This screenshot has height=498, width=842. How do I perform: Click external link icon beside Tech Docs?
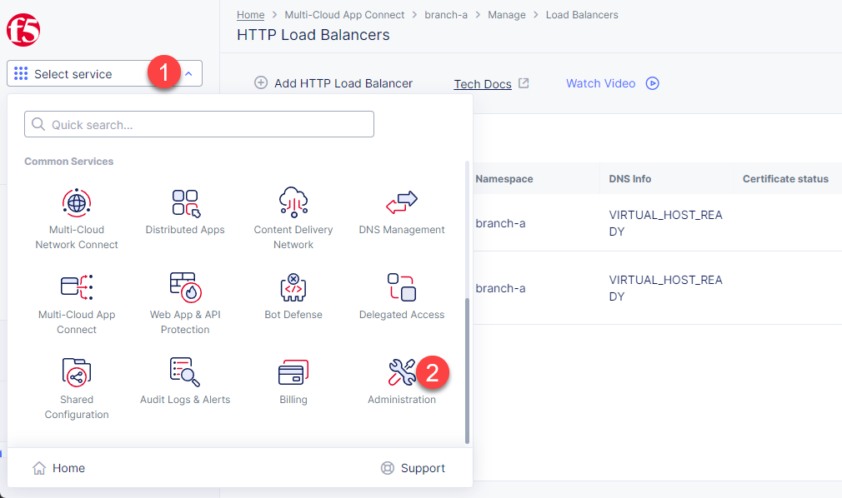click(x=524, y=83)
